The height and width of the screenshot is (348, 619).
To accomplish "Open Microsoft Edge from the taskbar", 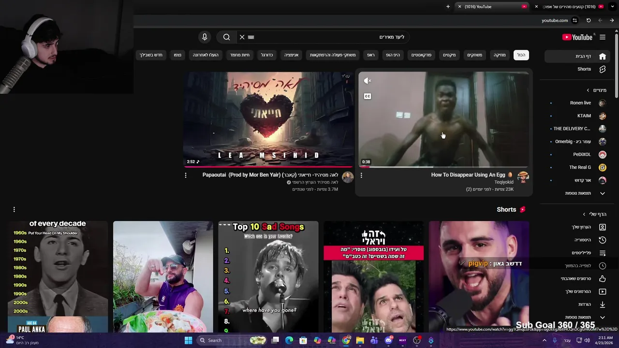I will click(289, 340).
